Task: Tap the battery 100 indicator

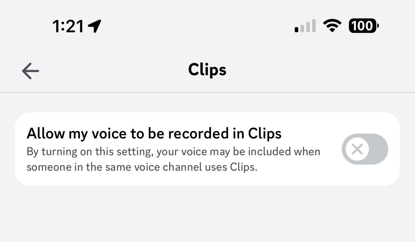Action: [364, 26]
